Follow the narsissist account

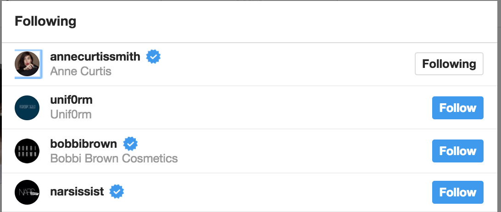pos(457,192)
